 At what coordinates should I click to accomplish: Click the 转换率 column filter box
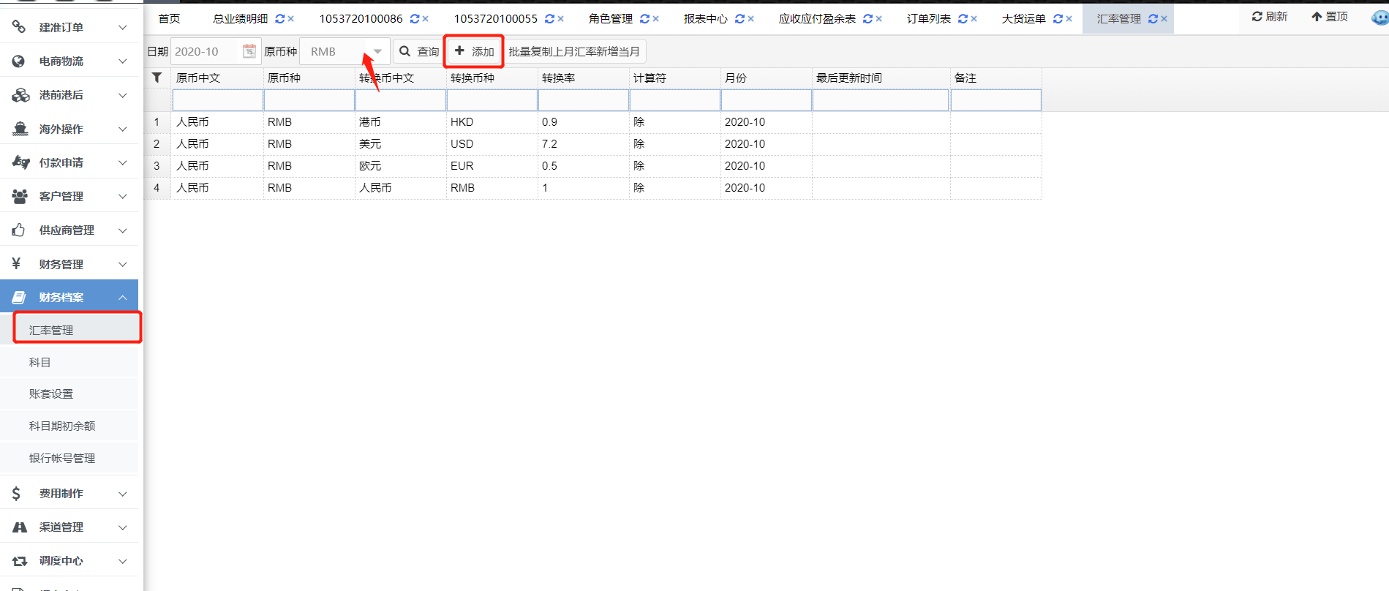coord(583,100)
